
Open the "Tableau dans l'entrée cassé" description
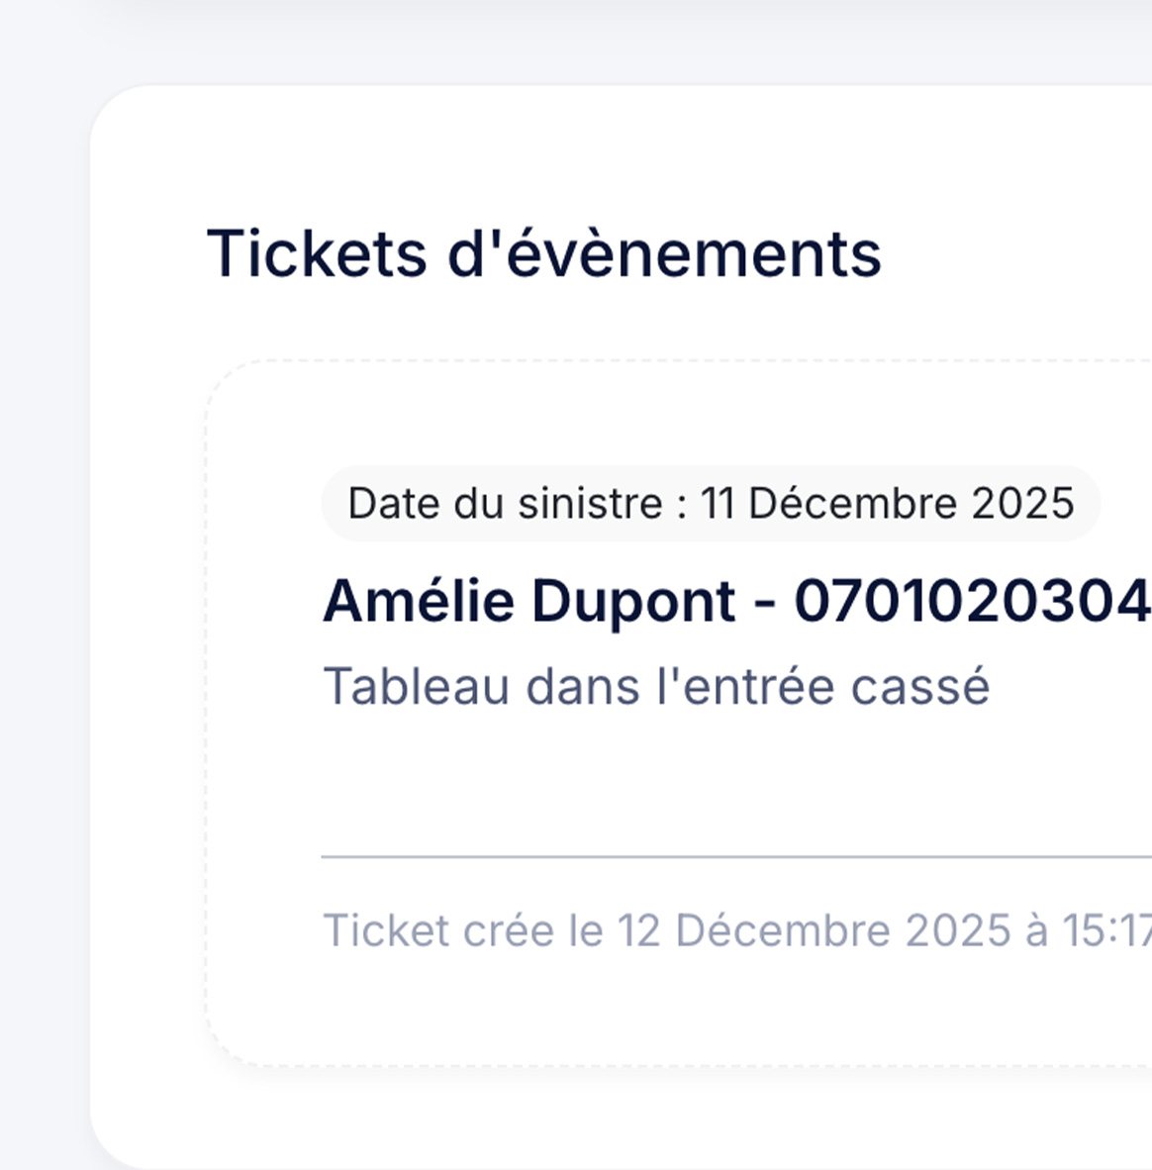655,686
